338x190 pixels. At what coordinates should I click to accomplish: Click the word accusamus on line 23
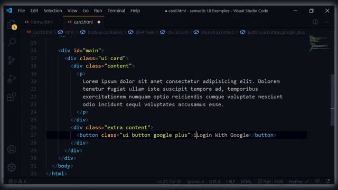192,104
